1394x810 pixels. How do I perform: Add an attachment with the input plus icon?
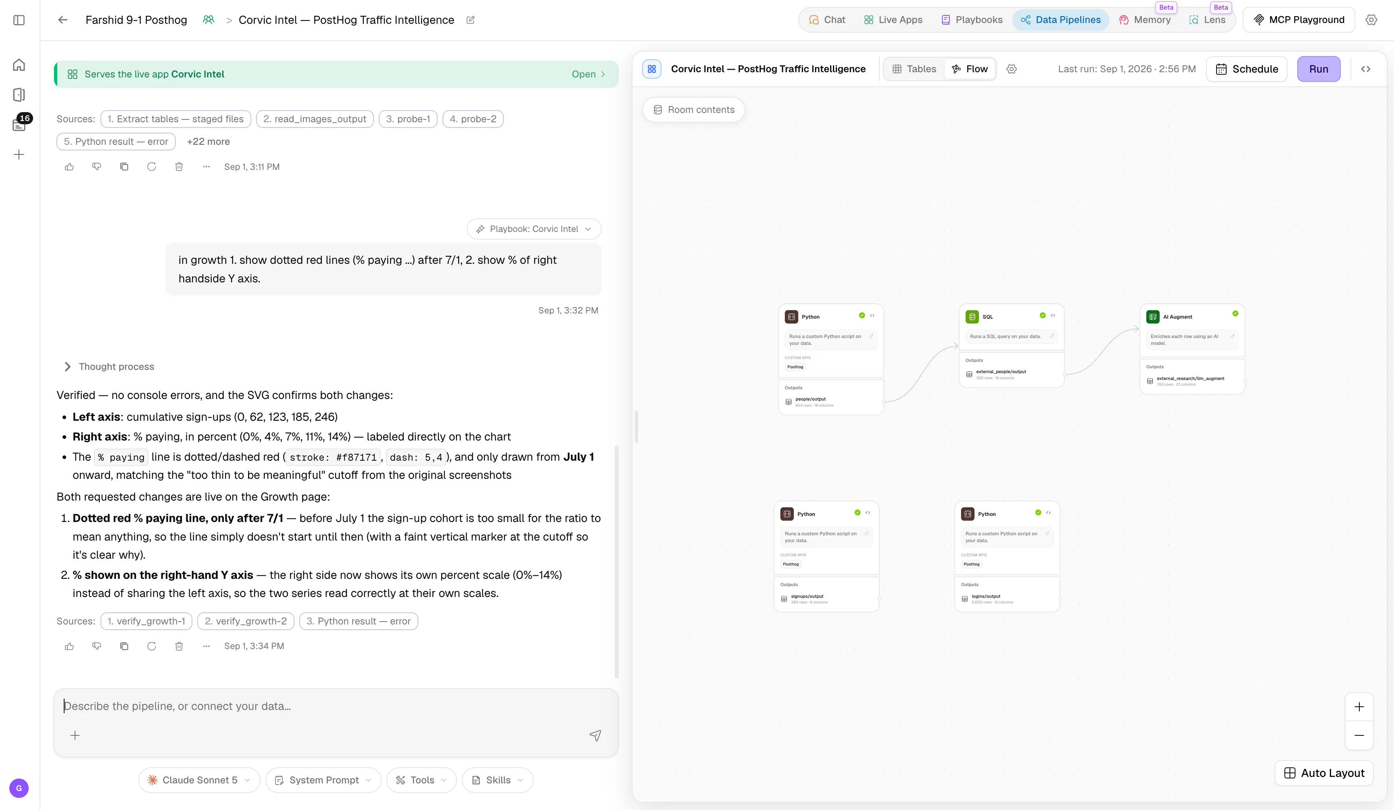[75, 735]
